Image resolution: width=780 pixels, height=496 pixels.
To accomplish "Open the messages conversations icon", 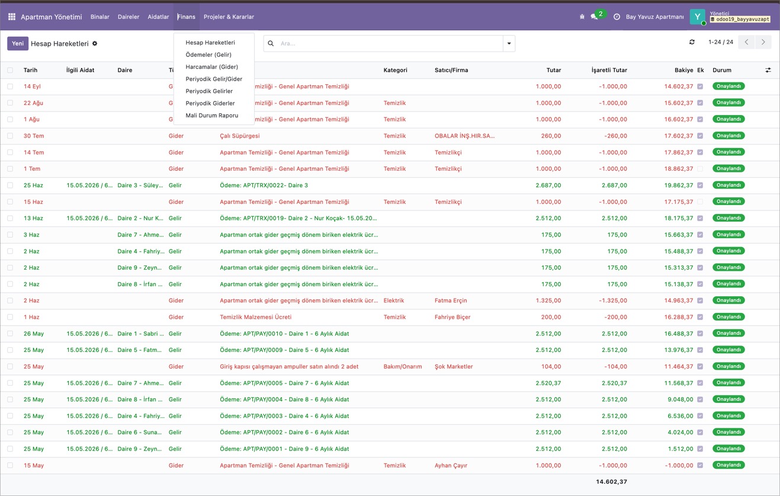I will pos(594,17).
